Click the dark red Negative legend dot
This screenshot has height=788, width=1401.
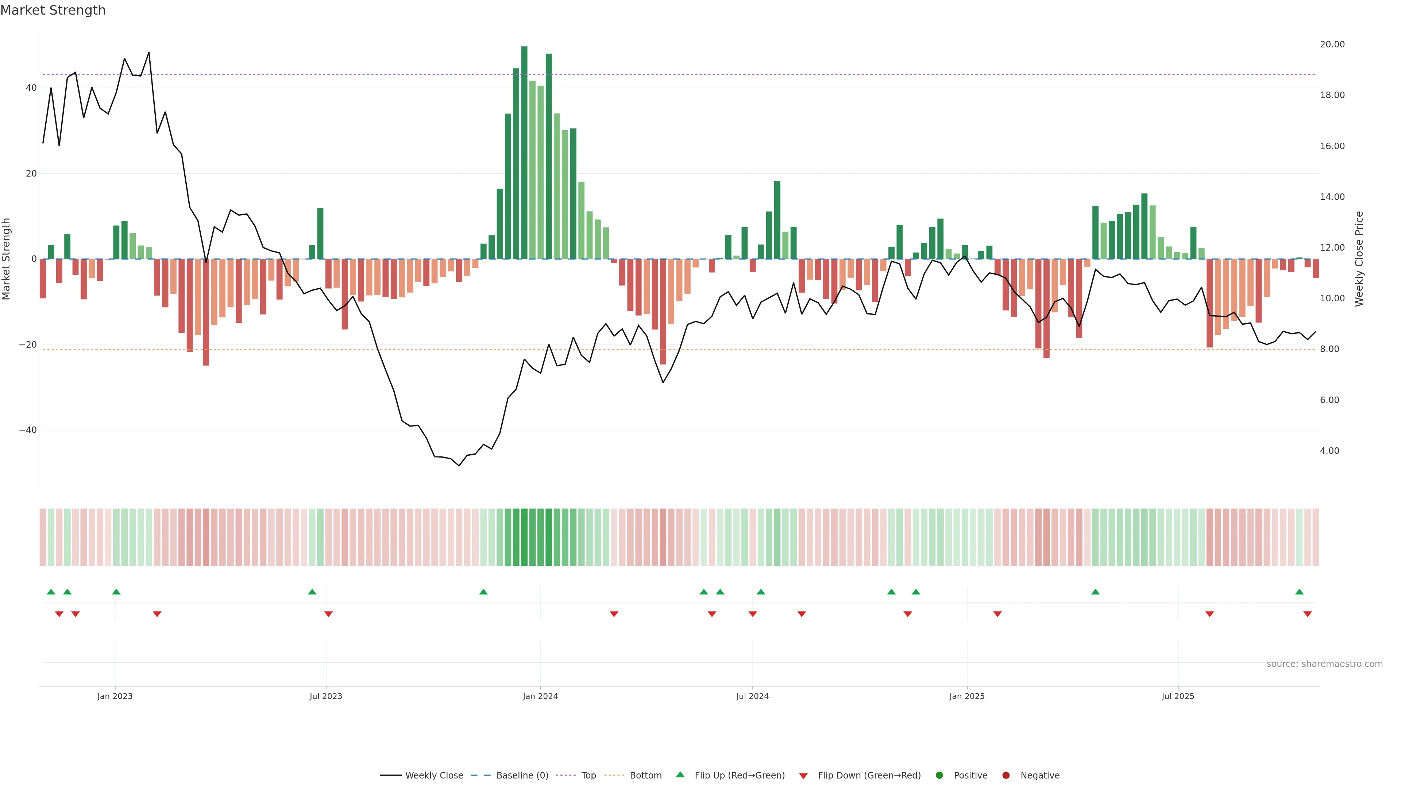tap(1006, 775)
